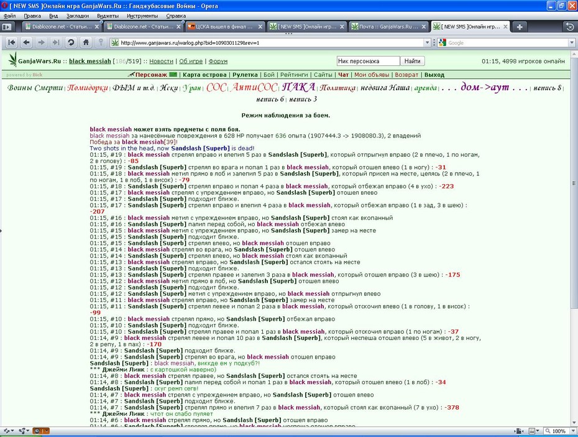Image resolution: width=578 pixels, height=437 pixels.
Task: Open the АнтиСОС link
Action: pos(254,88)
